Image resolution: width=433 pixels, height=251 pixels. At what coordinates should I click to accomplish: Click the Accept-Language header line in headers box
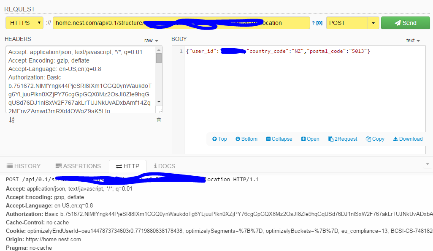click(55, 69)
